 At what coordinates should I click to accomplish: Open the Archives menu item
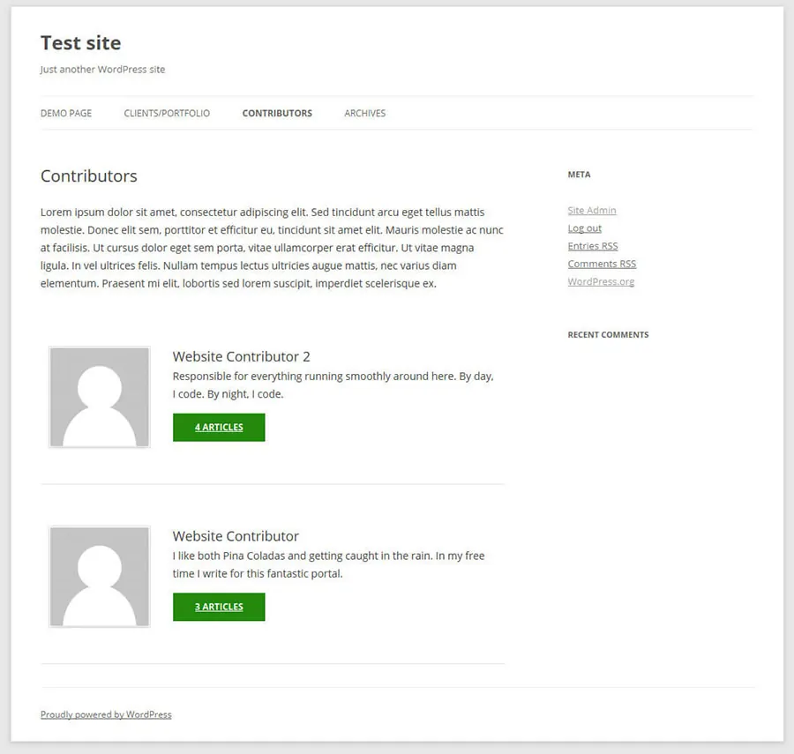coord(364,113)
